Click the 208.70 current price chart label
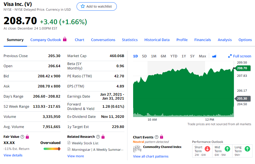 coord(242,68)
